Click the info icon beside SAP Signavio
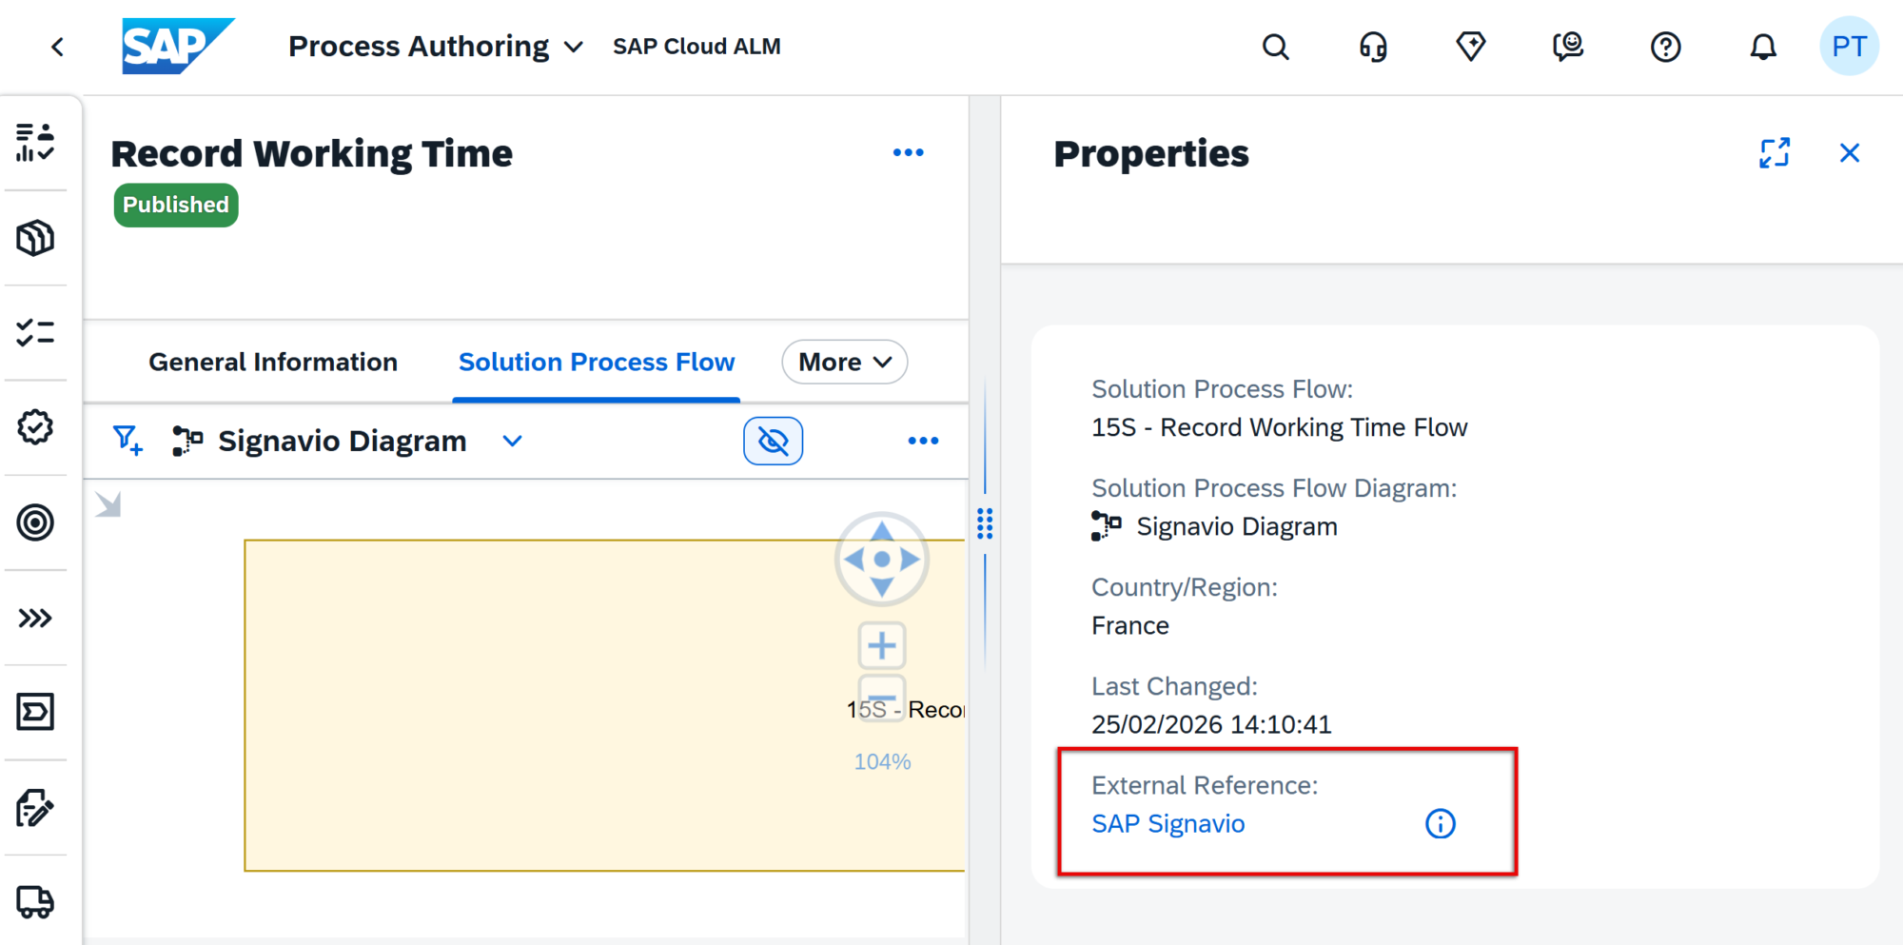The height and width of the screenshot is (945, 1903). [1440, 823]
